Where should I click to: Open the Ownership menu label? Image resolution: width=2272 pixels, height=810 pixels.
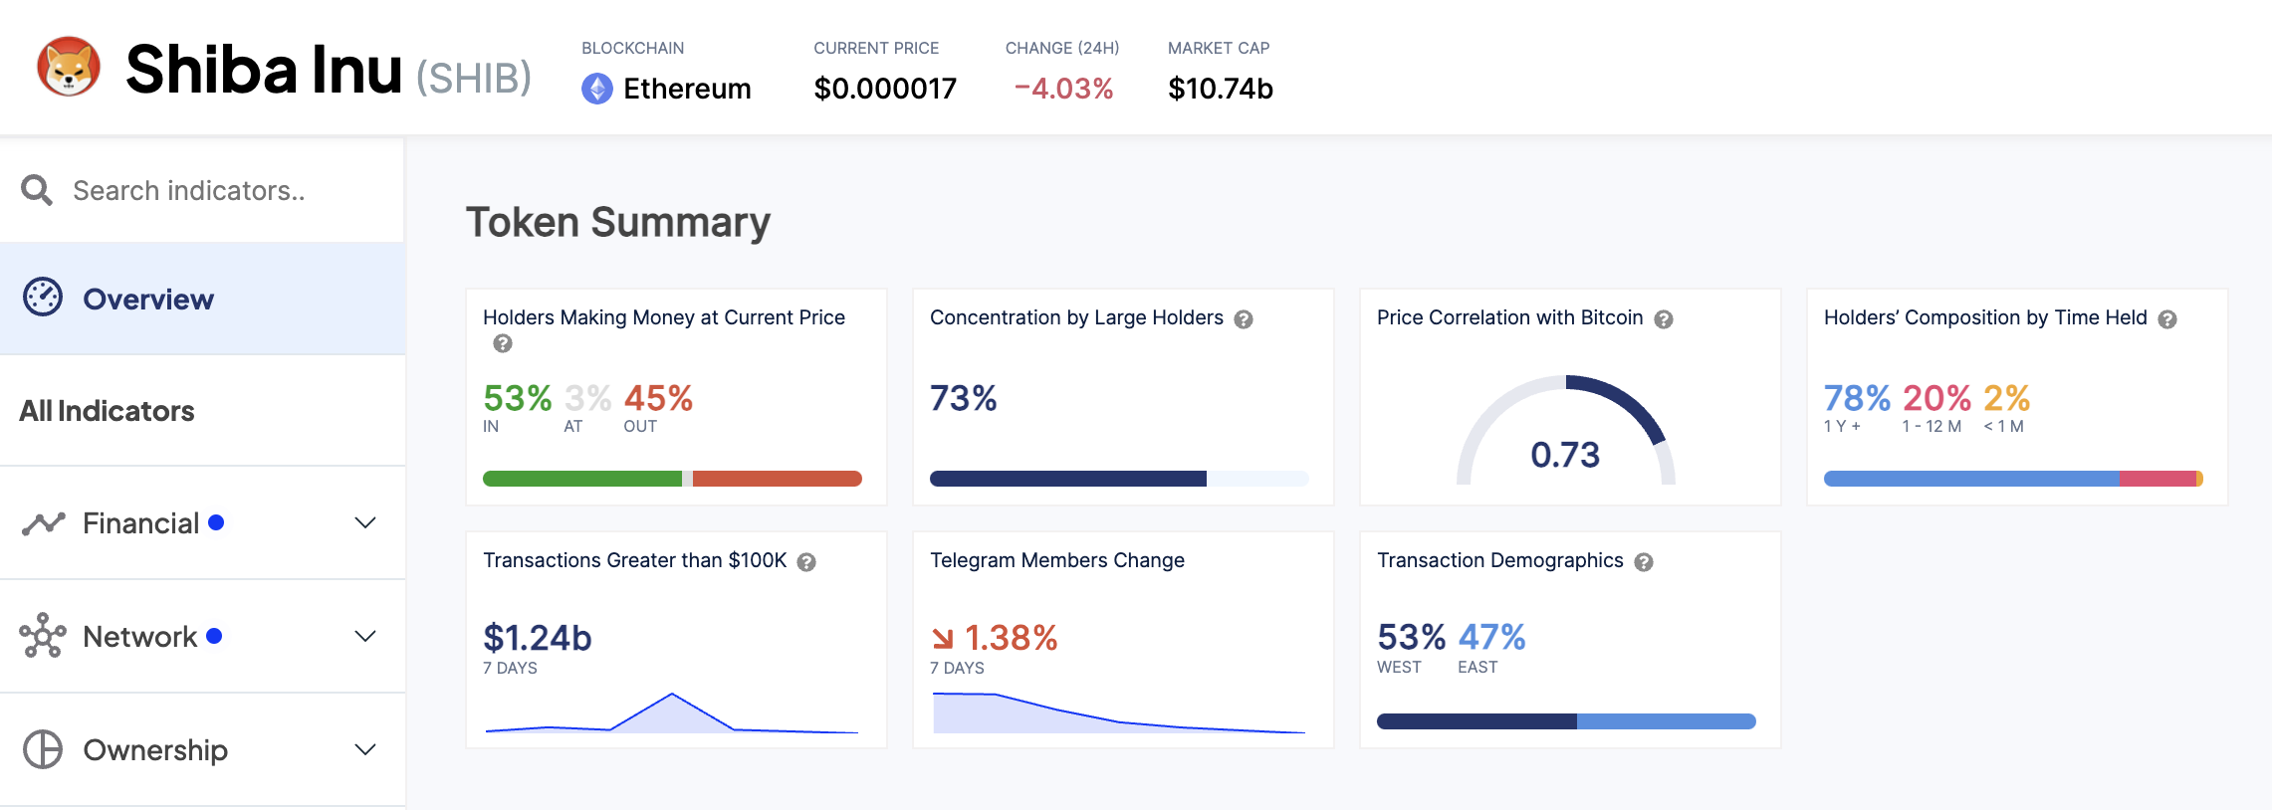pyautogui.click(x=155, y=750)
